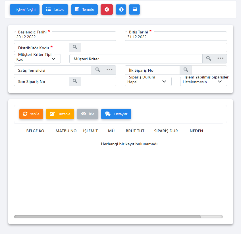The image size is (241, 234).
Task: Click the grey İzle eye button
Action: (88, 114)
